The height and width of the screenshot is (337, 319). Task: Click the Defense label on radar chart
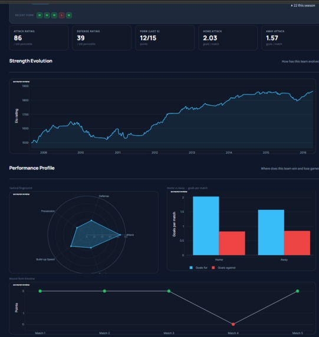tap(104, 196)
